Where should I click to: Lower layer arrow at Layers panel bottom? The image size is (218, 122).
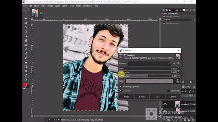pos(176,120)
